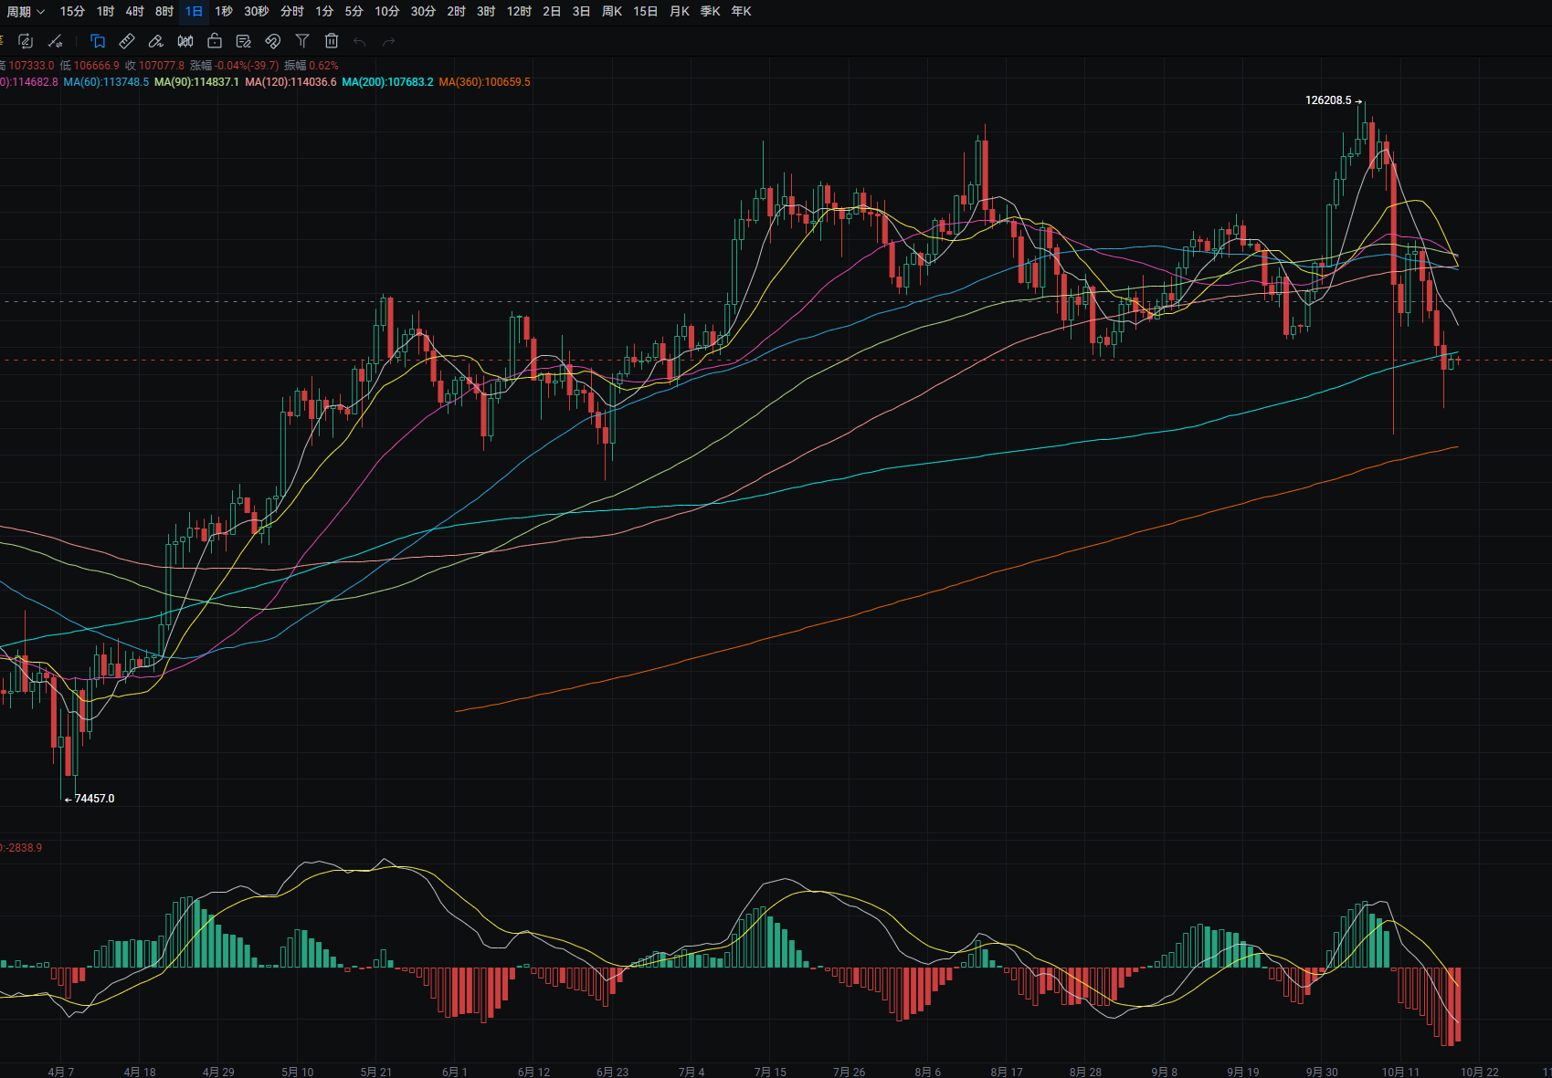Select the 年K yearly timeframe
The image size is (1552, 1078).
click(741, 12)
